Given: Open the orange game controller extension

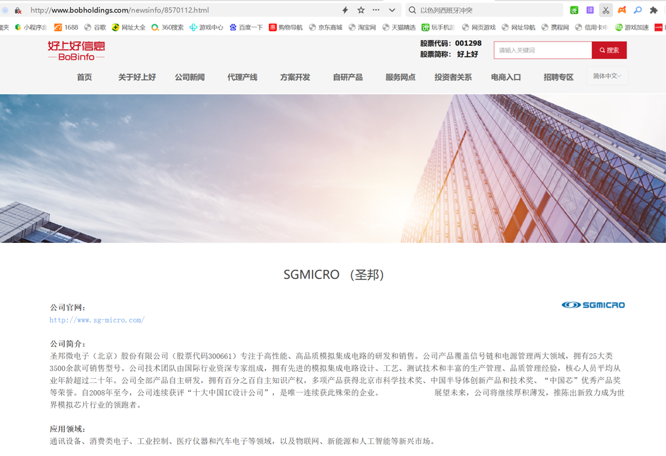Looking at the screenshot, I should pyautogui.click(x=622, y=10).
